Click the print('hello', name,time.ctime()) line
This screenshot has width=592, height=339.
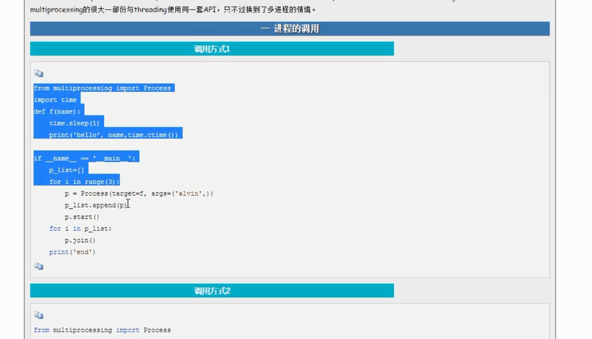pos(113,135)
